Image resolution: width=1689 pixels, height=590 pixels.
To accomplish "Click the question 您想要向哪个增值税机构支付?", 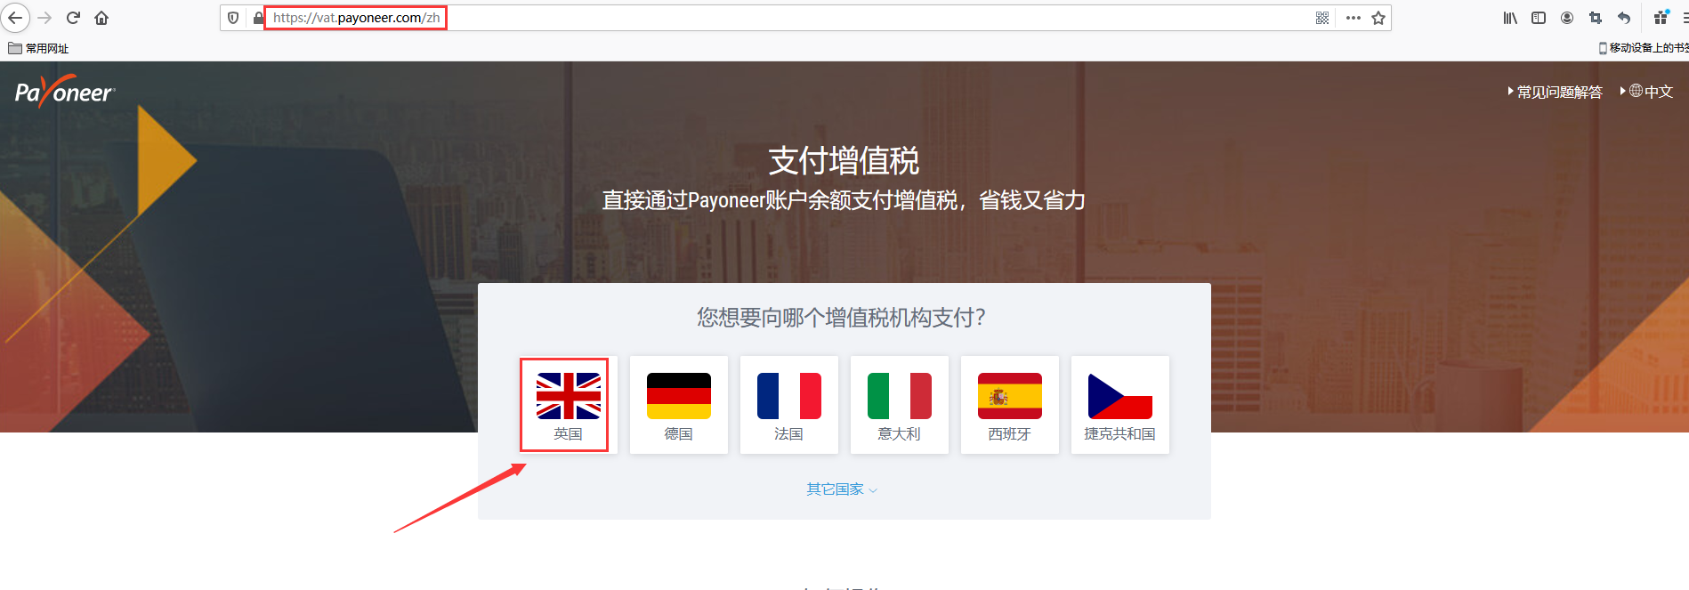I will [x=842, y=318].
